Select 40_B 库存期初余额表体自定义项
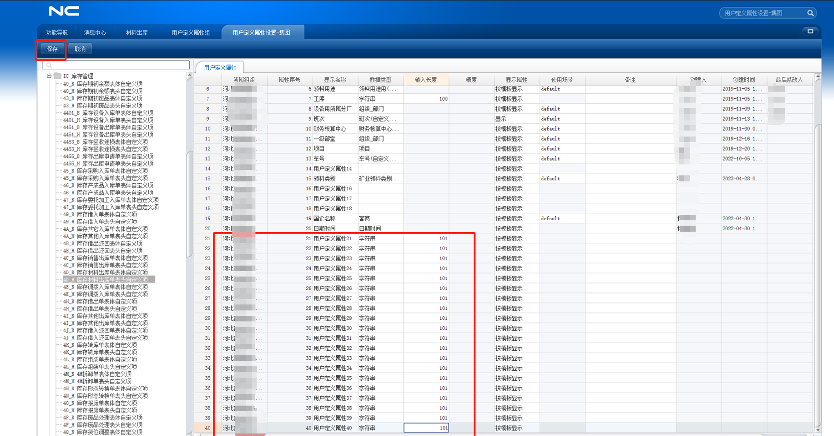Image resolution: width=834 pixels, height=436 pixels. (x=102, y=84)
